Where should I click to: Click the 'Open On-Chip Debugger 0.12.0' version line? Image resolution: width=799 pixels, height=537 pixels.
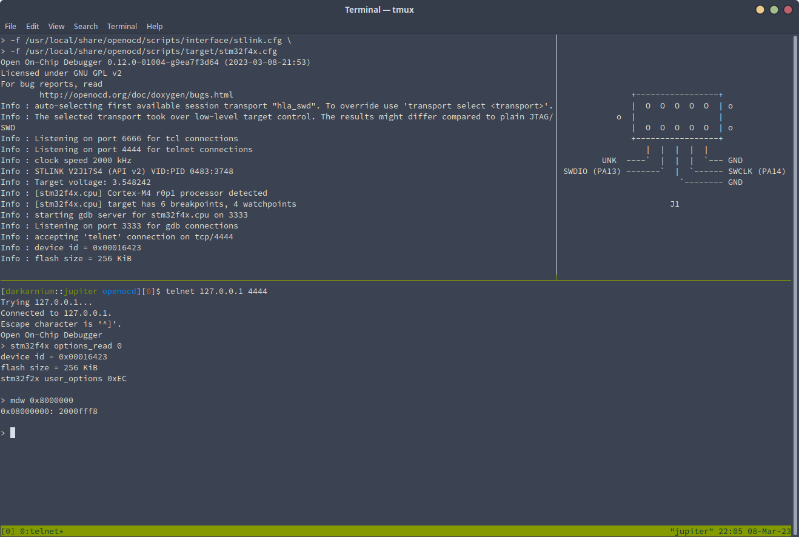(x=156, y=62)
